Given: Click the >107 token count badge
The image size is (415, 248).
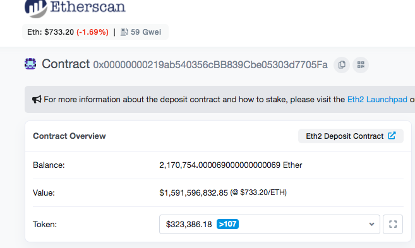Looking at the screenshot, I should [227, 224].
